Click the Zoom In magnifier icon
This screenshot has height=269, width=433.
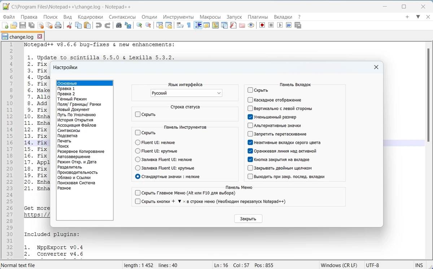point(139,25)
